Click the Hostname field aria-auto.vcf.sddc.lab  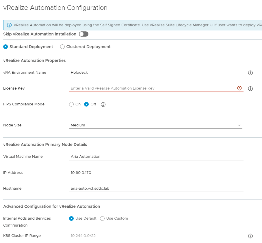156,189
